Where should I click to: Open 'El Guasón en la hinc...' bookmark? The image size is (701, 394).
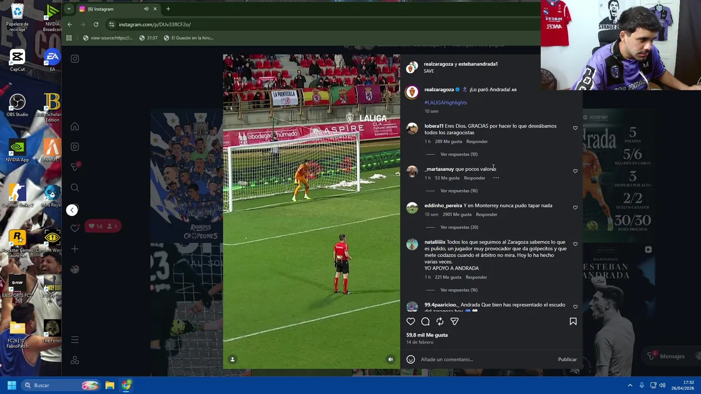188,38
